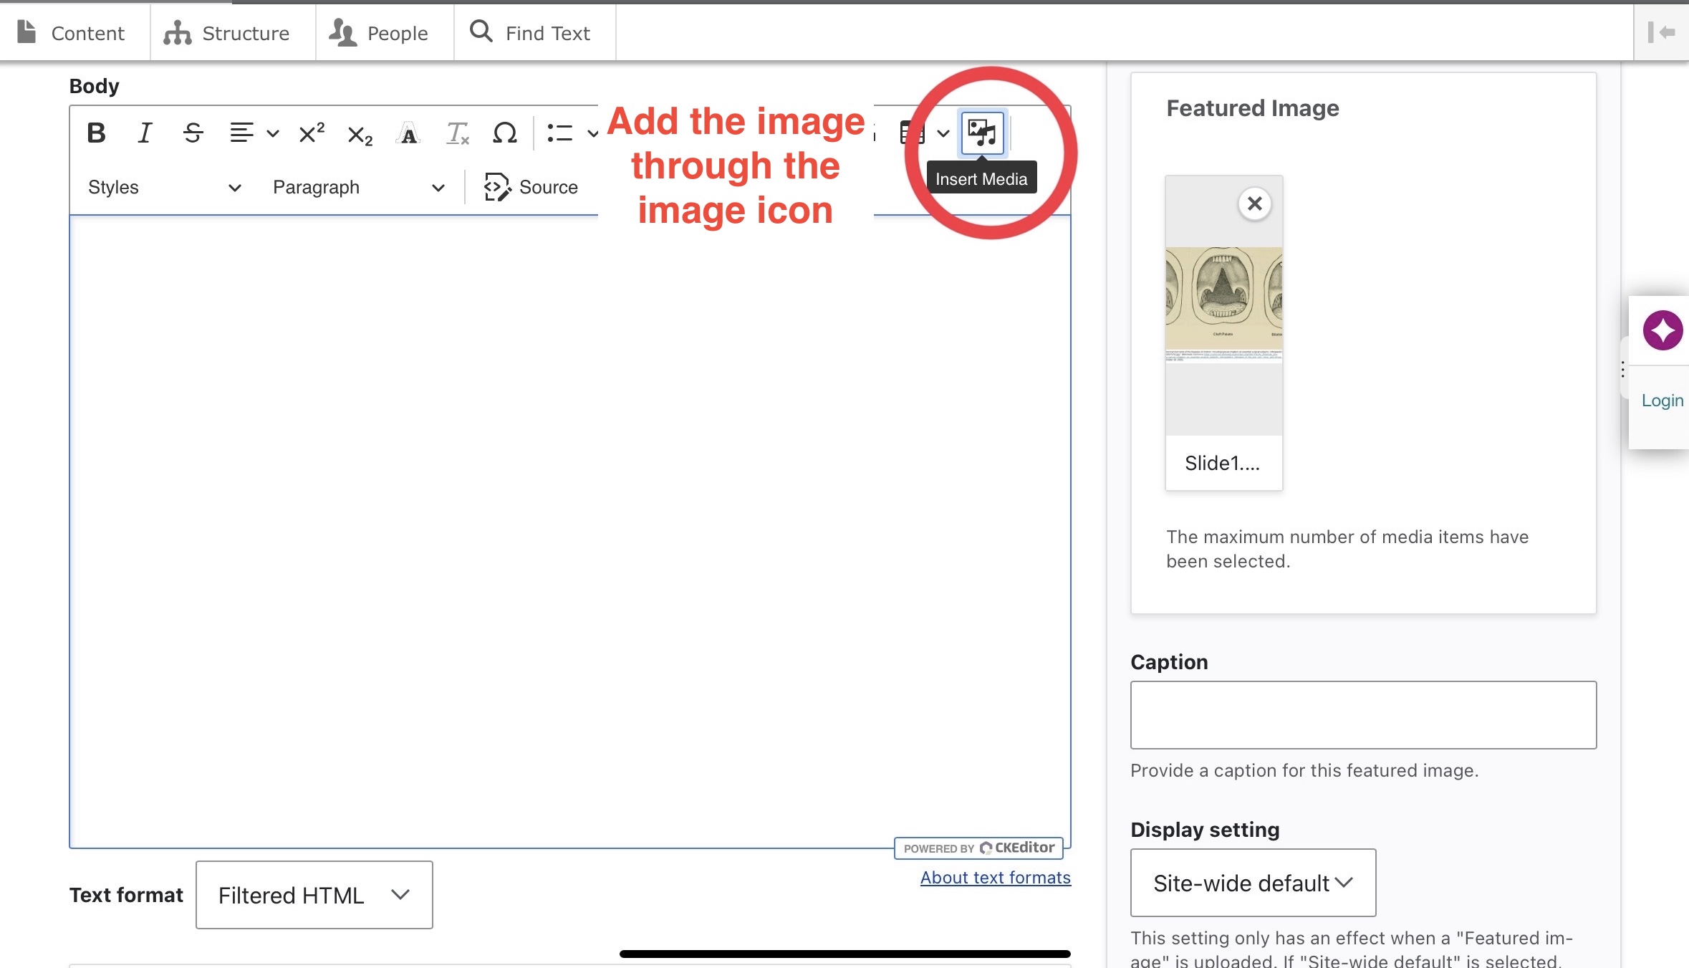Clear formatting with the Tx icon
Image resolution: width=1689 pixels, height=968 pixels.
click(456, 133)
